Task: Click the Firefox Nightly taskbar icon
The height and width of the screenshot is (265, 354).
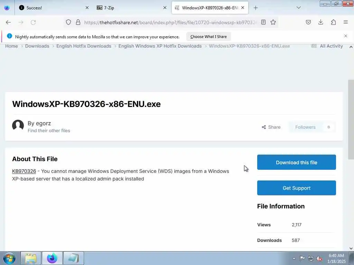Action: 52,258
